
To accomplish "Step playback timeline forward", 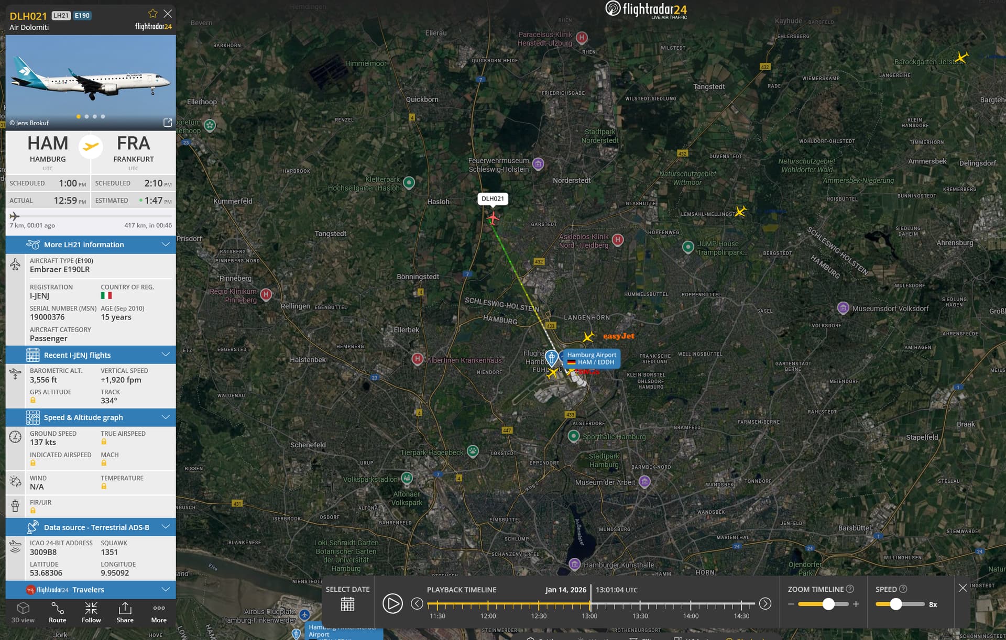I will pos(765,604).
